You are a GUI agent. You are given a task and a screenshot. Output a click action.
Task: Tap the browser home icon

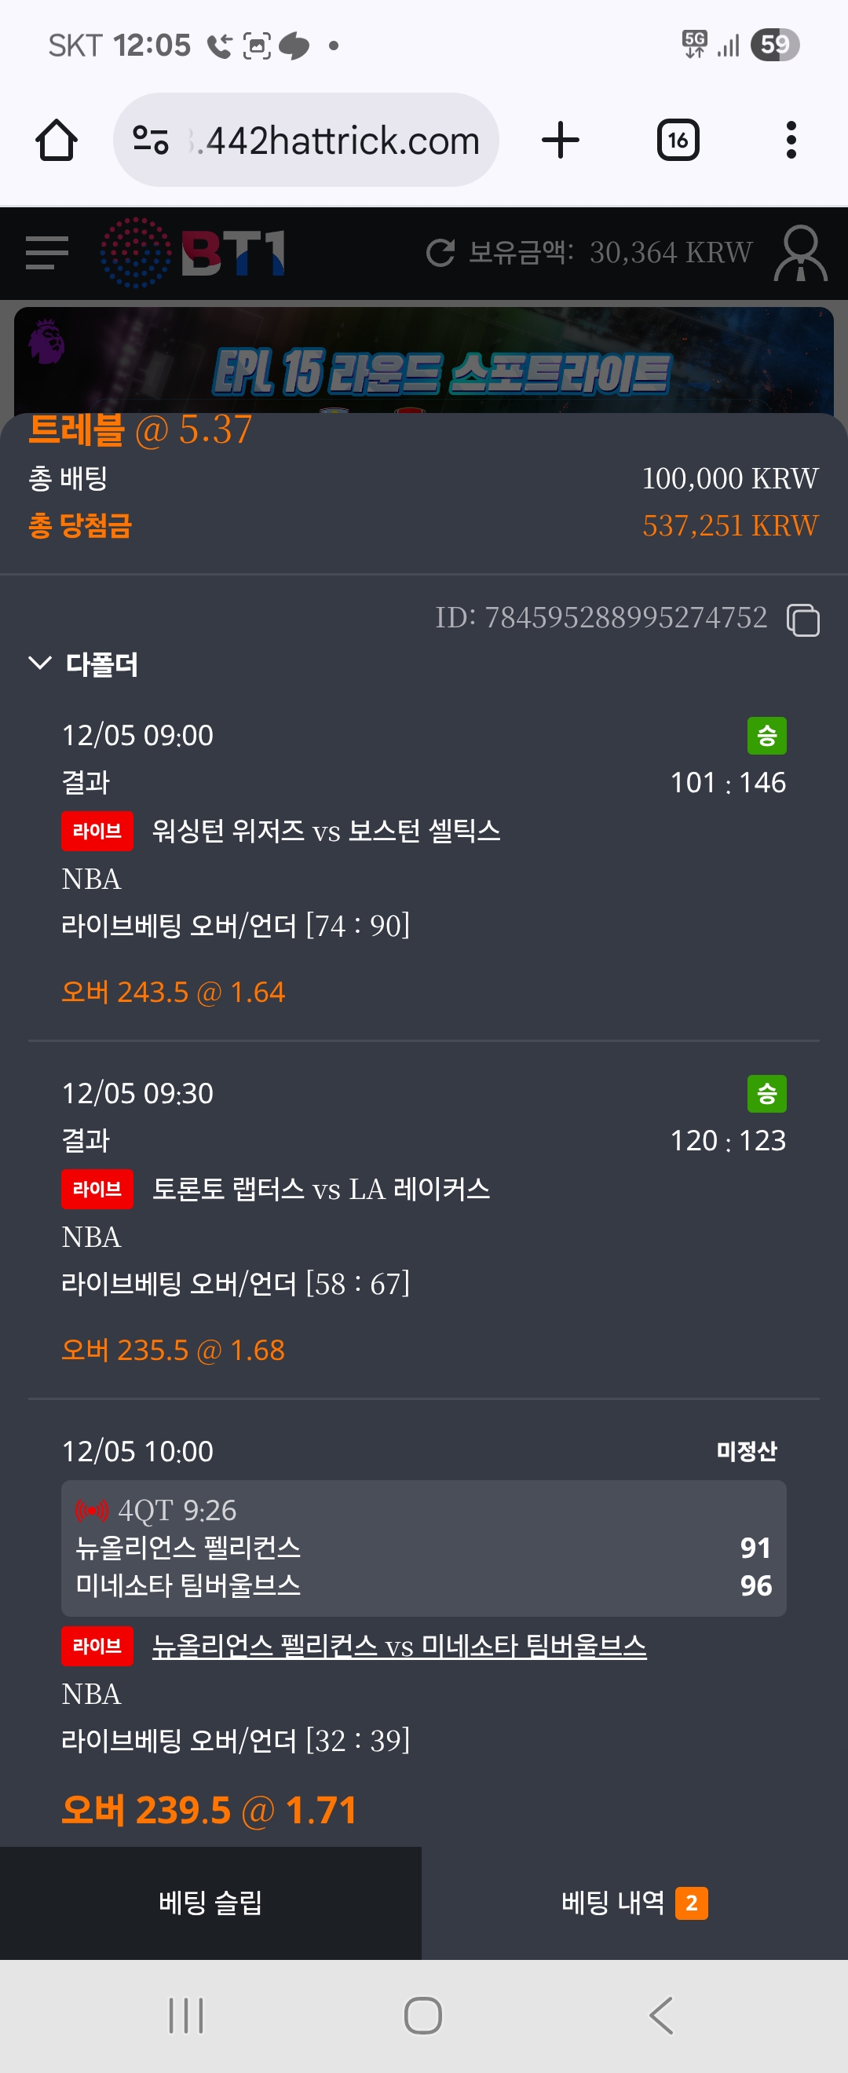57,141
